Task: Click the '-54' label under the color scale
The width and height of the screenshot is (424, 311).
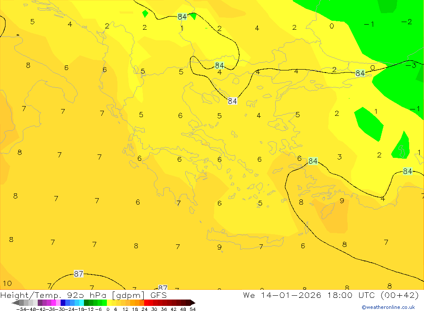Action: (x=21, y=309)
